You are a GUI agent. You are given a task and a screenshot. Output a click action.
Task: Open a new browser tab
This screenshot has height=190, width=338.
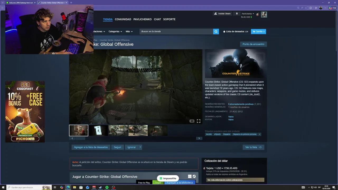(x=71, y=3)
